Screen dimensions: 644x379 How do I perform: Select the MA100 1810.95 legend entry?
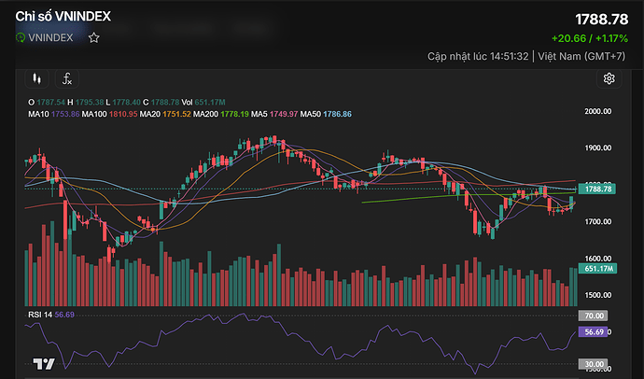pyautogui.click(x=109, y=114)
